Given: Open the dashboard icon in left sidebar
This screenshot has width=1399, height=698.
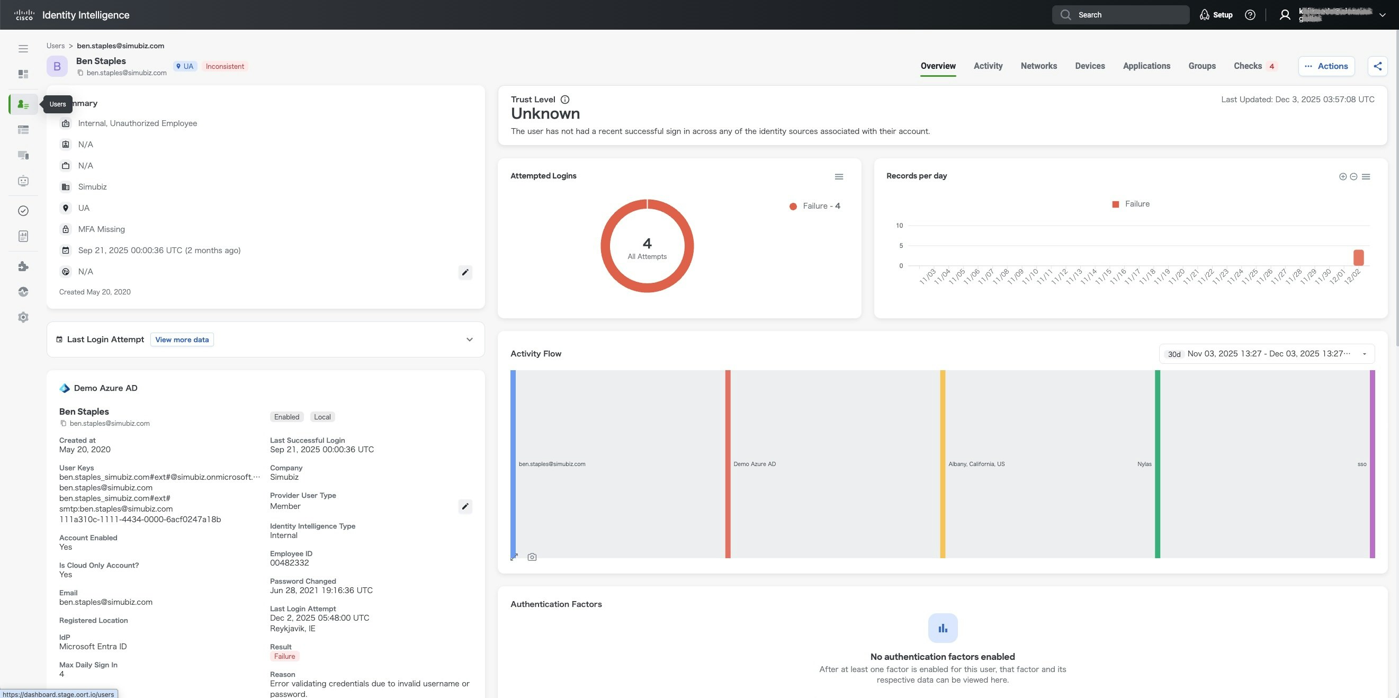Looking at the screenshot, I should (x=23, y=74).
